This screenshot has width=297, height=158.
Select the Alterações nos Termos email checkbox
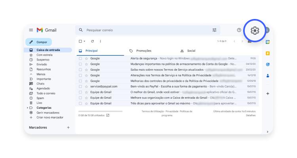pos(80,75)
